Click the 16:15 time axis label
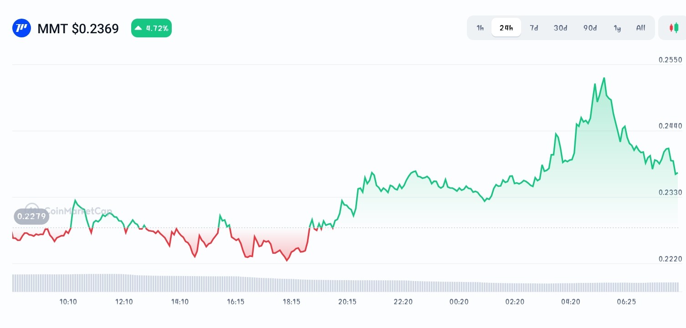This screenshot has height=328, width=686. [x=235, y=302]
